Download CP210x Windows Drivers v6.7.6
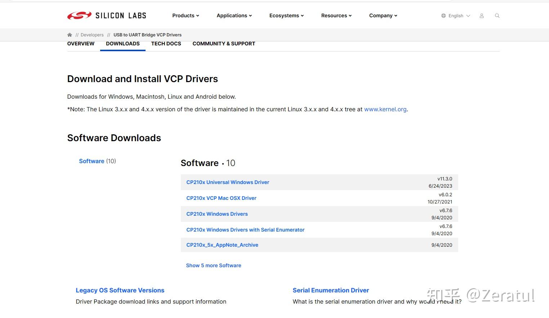549x318 pixels. coord(217,214)
